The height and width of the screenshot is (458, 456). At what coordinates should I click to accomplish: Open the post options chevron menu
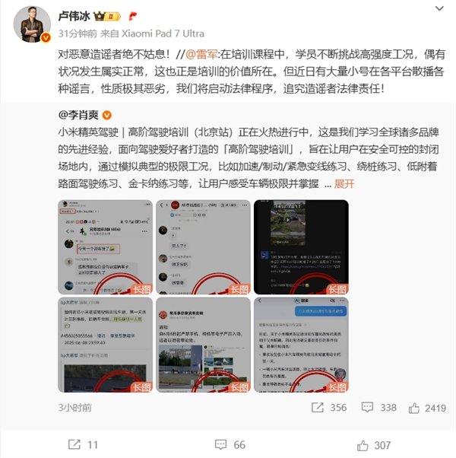439,9
